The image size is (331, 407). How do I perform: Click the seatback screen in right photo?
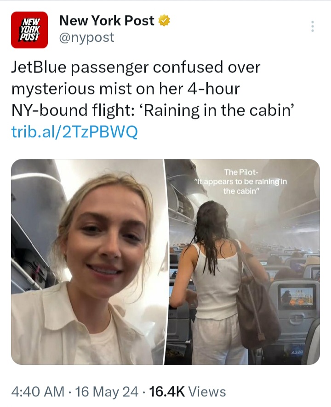(298, 296)
